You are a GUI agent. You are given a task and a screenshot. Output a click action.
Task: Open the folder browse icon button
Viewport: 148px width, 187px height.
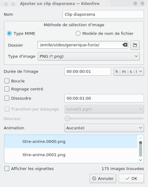[135, 45]
